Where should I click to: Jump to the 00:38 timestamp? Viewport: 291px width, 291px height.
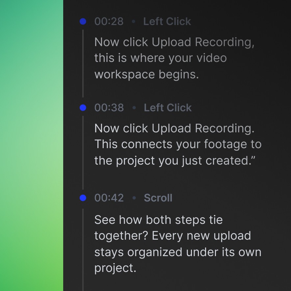click(x=109, y=108)
